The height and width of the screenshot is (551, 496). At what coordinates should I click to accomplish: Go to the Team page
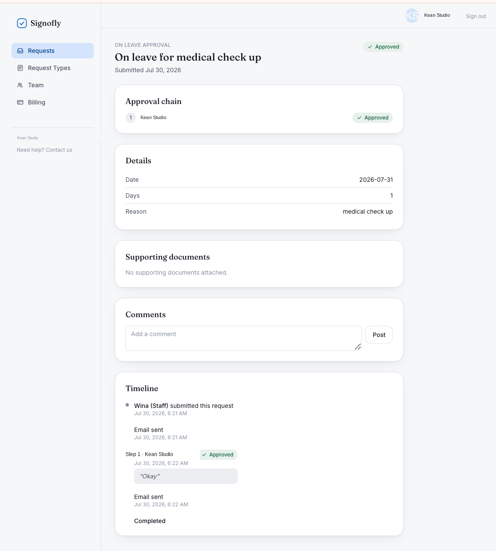tap(52, 85)
